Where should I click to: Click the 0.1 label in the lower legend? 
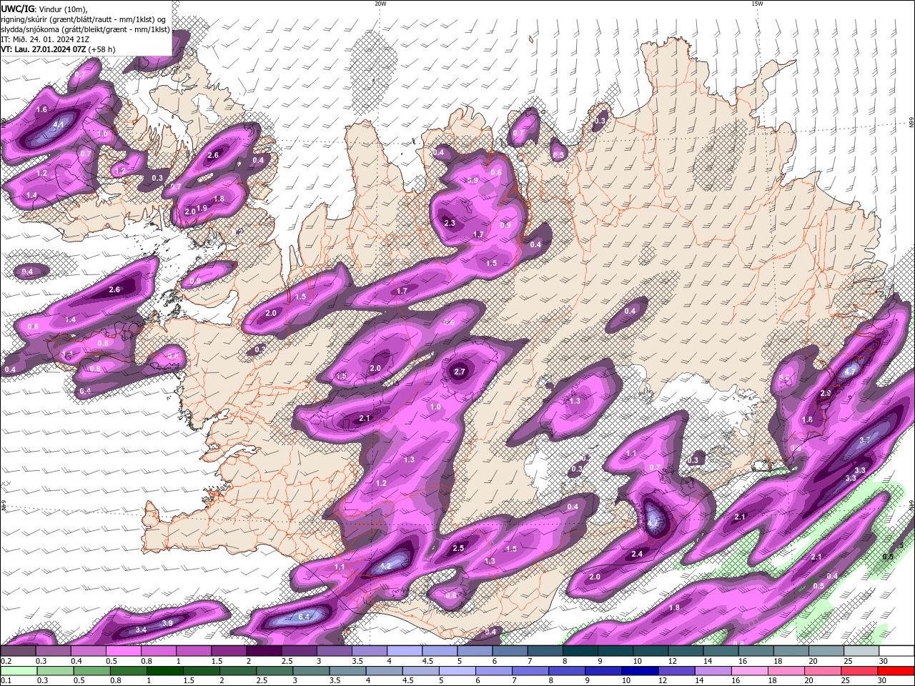coord(4,681)
